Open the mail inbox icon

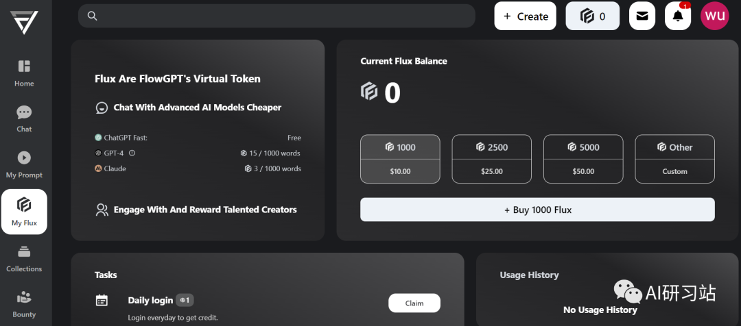pyautogui.click(x=642, y=16)
